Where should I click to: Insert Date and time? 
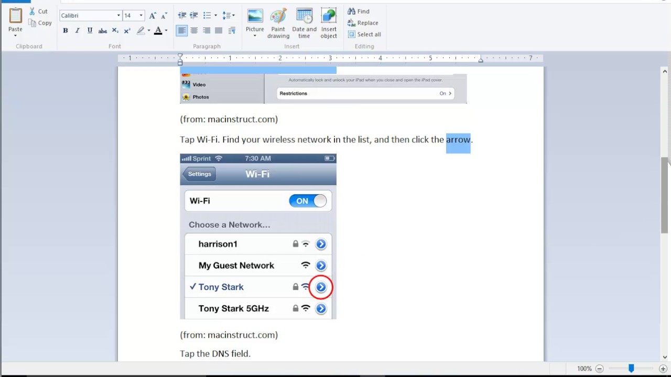click(x=304, y=24)
